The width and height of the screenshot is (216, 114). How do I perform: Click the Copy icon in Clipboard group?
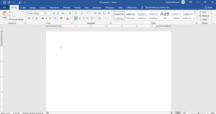(10, 16)
